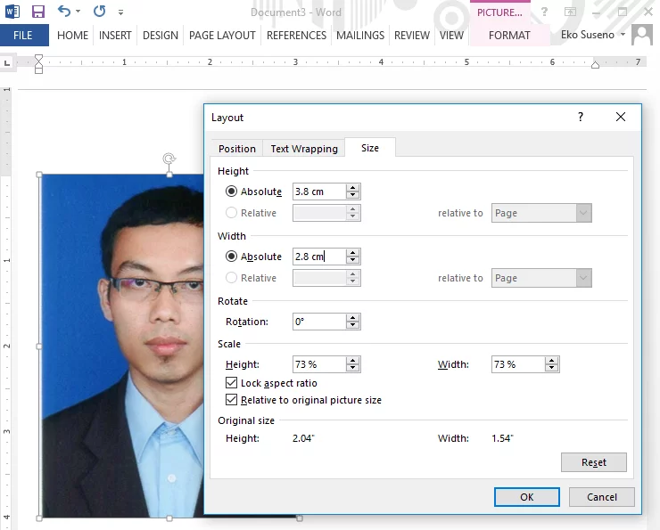Close the Layout dialog with X
Screen dimensions: 660x530
click(621, 117)
